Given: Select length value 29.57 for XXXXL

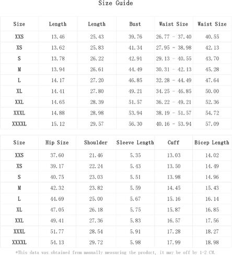Looking at the screenshot, I should (97, 124).
